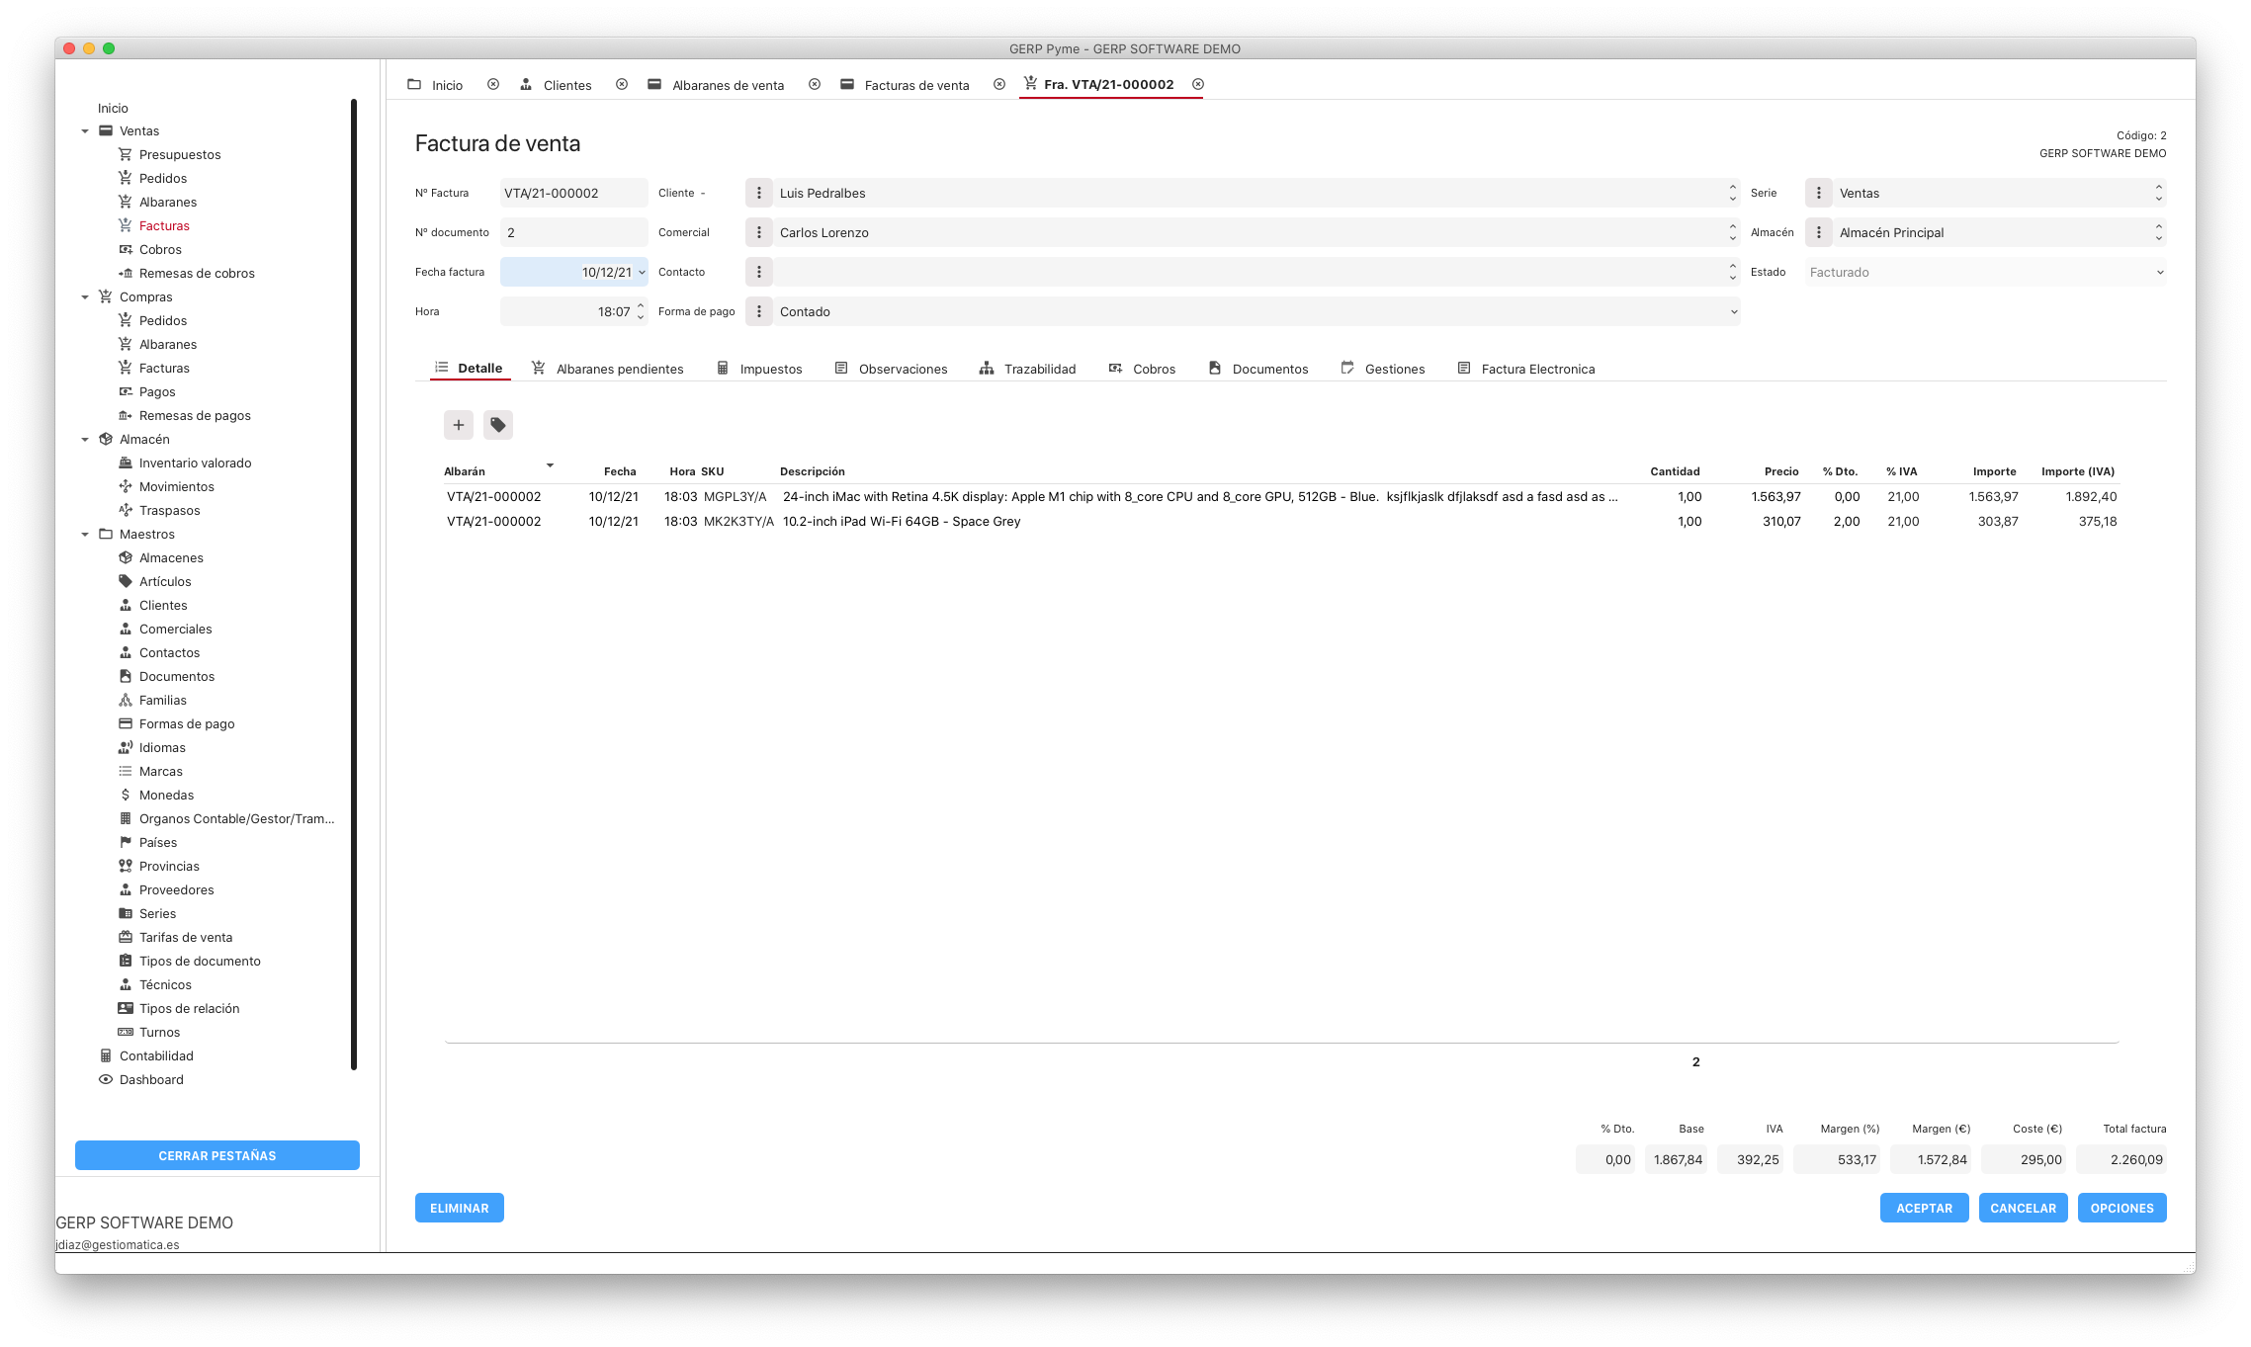Open Países under Maestros
This screenshot has height=1347, width=2251.
coord(158,842)
